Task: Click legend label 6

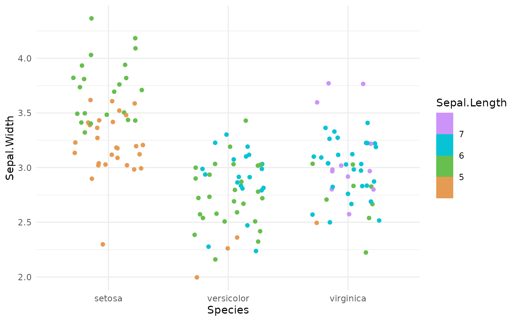Action: pos(461,155)
